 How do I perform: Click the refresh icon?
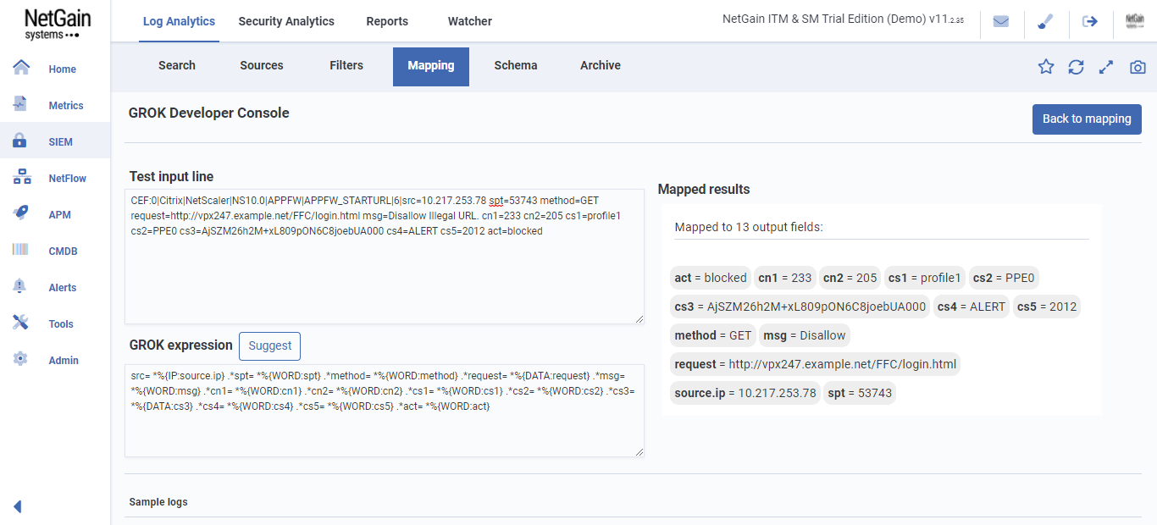click(1076, 67)
